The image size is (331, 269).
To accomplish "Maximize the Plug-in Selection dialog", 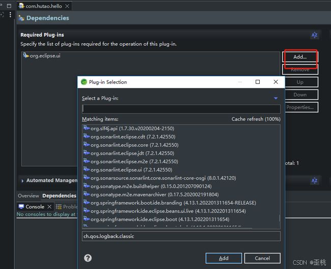I will coord(258,82).
